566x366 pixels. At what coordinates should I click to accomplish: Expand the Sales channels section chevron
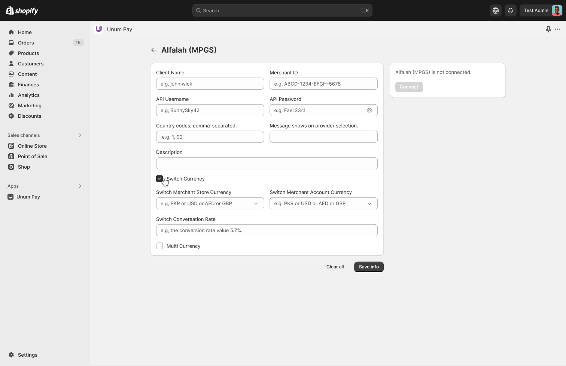[80, 135]
